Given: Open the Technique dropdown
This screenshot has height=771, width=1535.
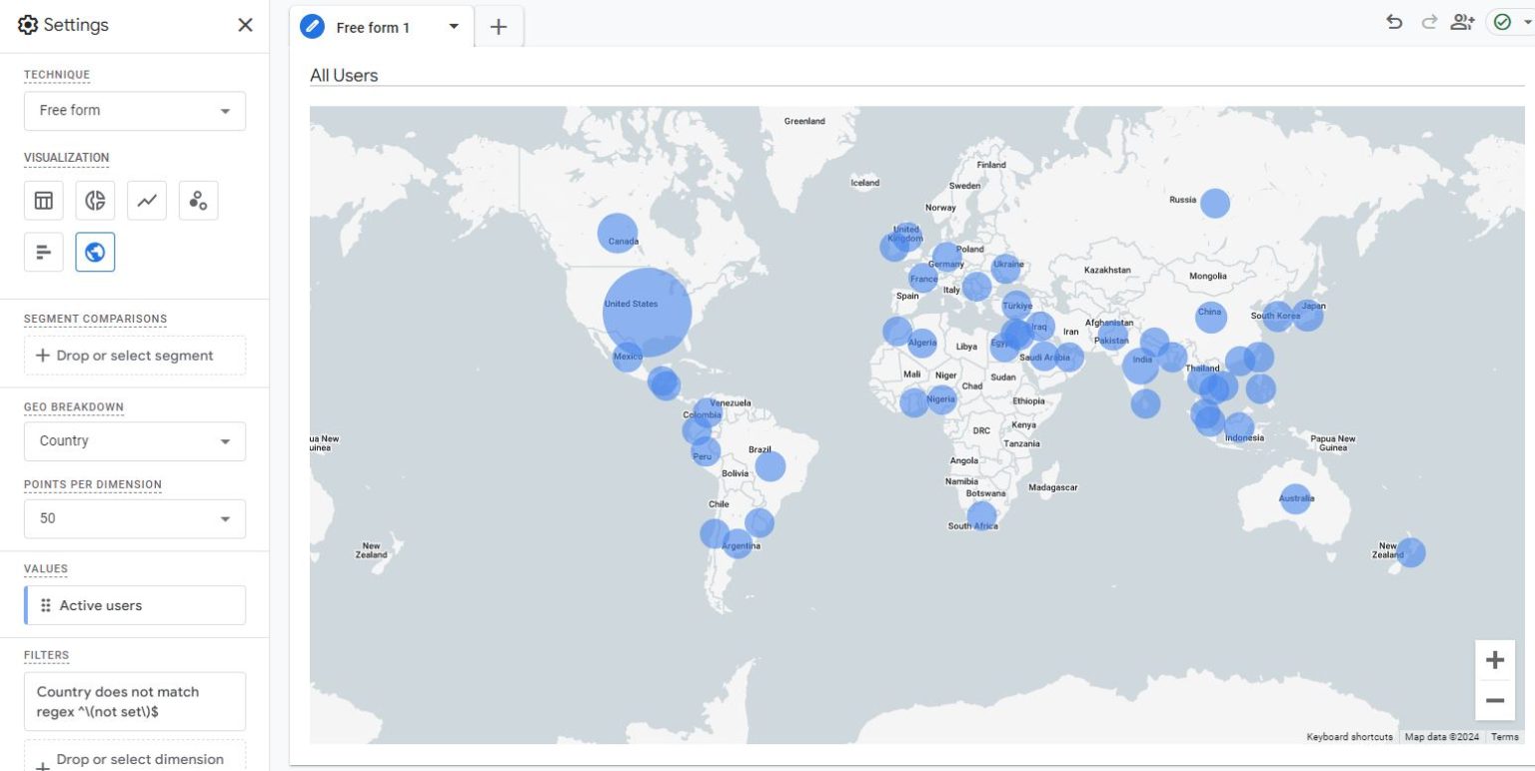Looking at the screenshot, I should click(135, 111).
